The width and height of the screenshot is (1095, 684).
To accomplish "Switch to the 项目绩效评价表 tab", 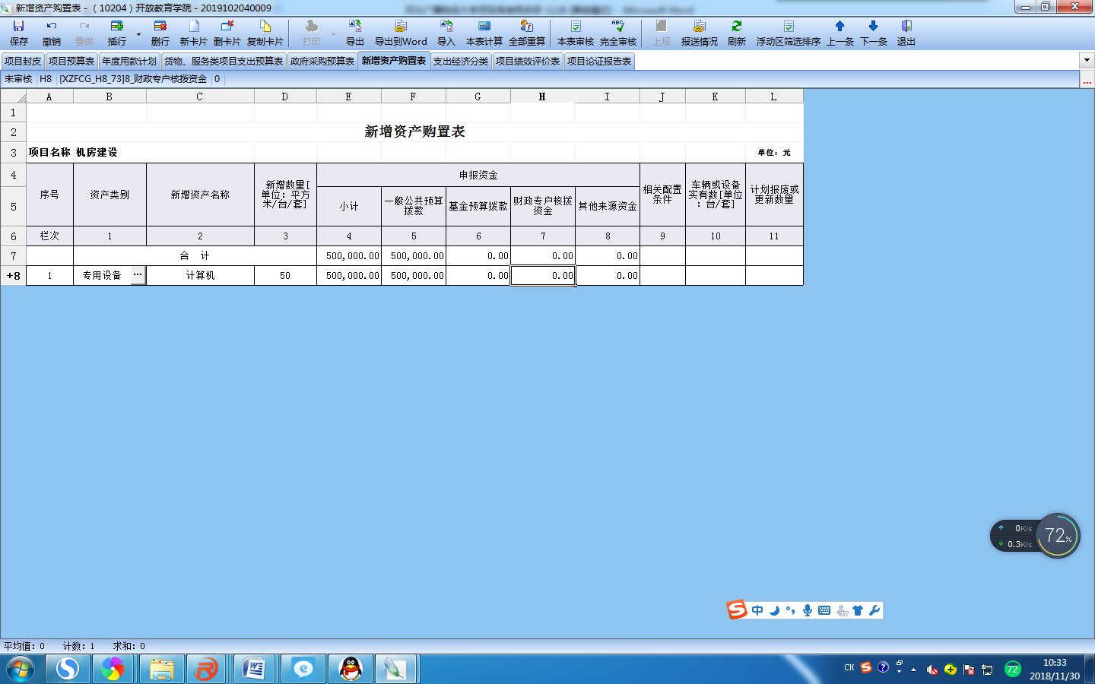I will point(528,62).
